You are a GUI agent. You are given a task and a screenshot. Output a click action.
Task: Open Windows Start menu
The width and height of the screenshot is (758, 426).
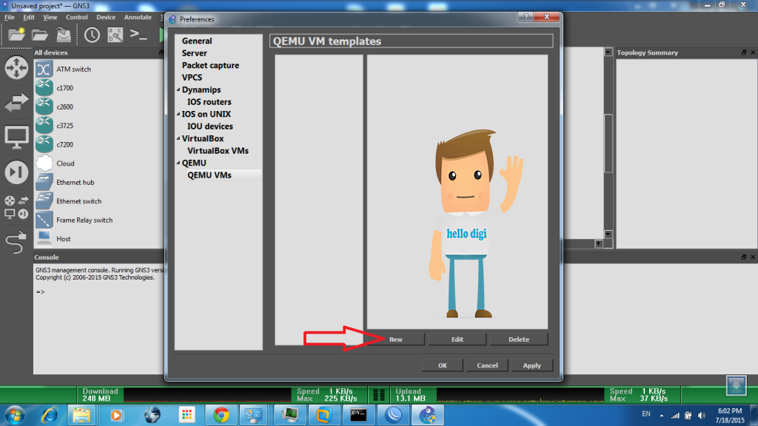[16, 415]
